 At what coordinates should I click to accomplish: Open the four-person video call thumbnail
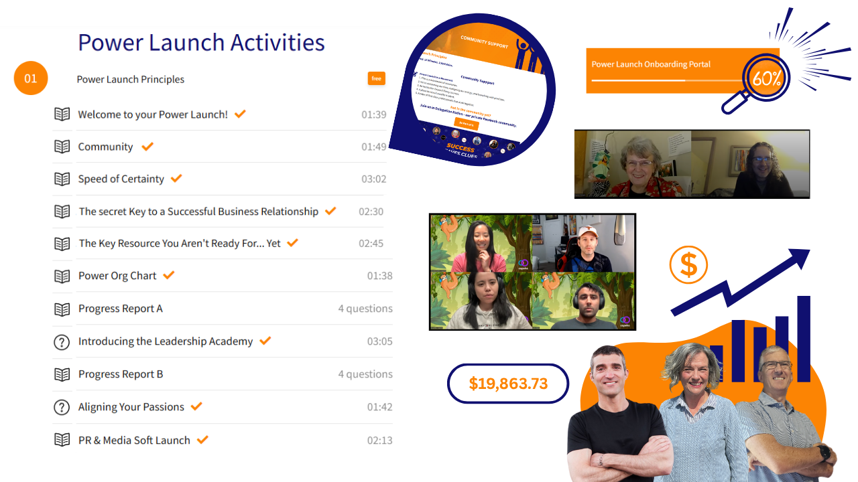[532, 272]
